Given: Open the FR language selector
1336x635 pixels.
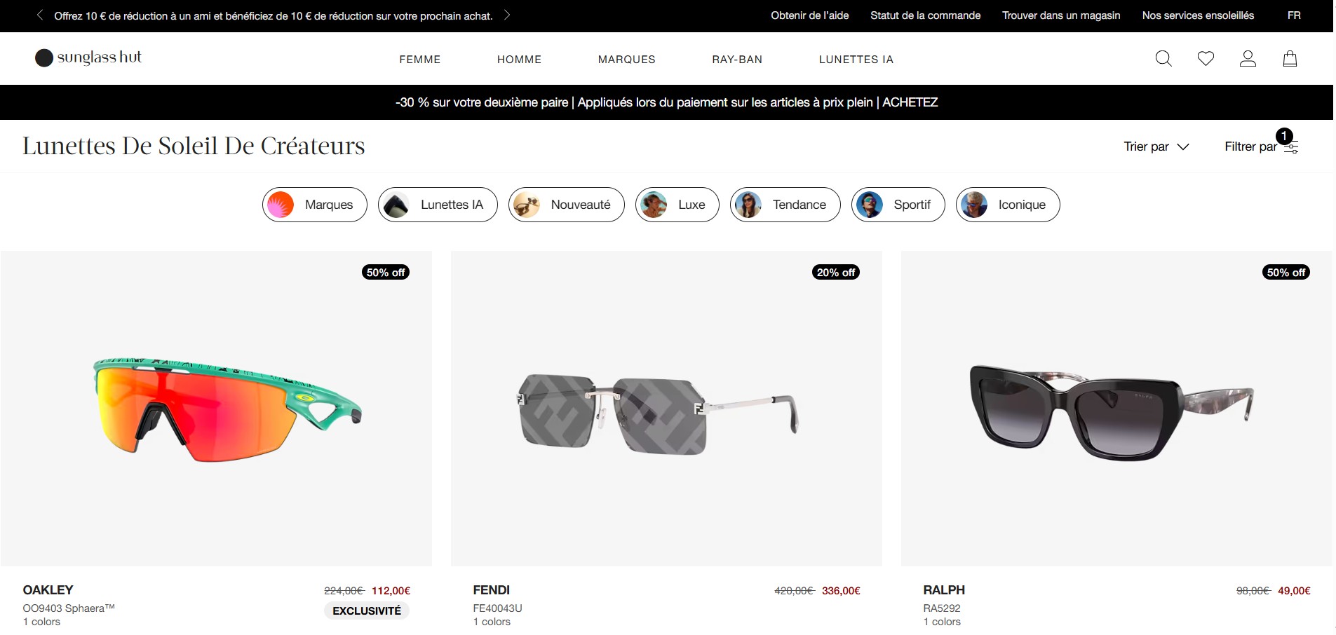Looking at the screenshot, I should pos(1293,15).
